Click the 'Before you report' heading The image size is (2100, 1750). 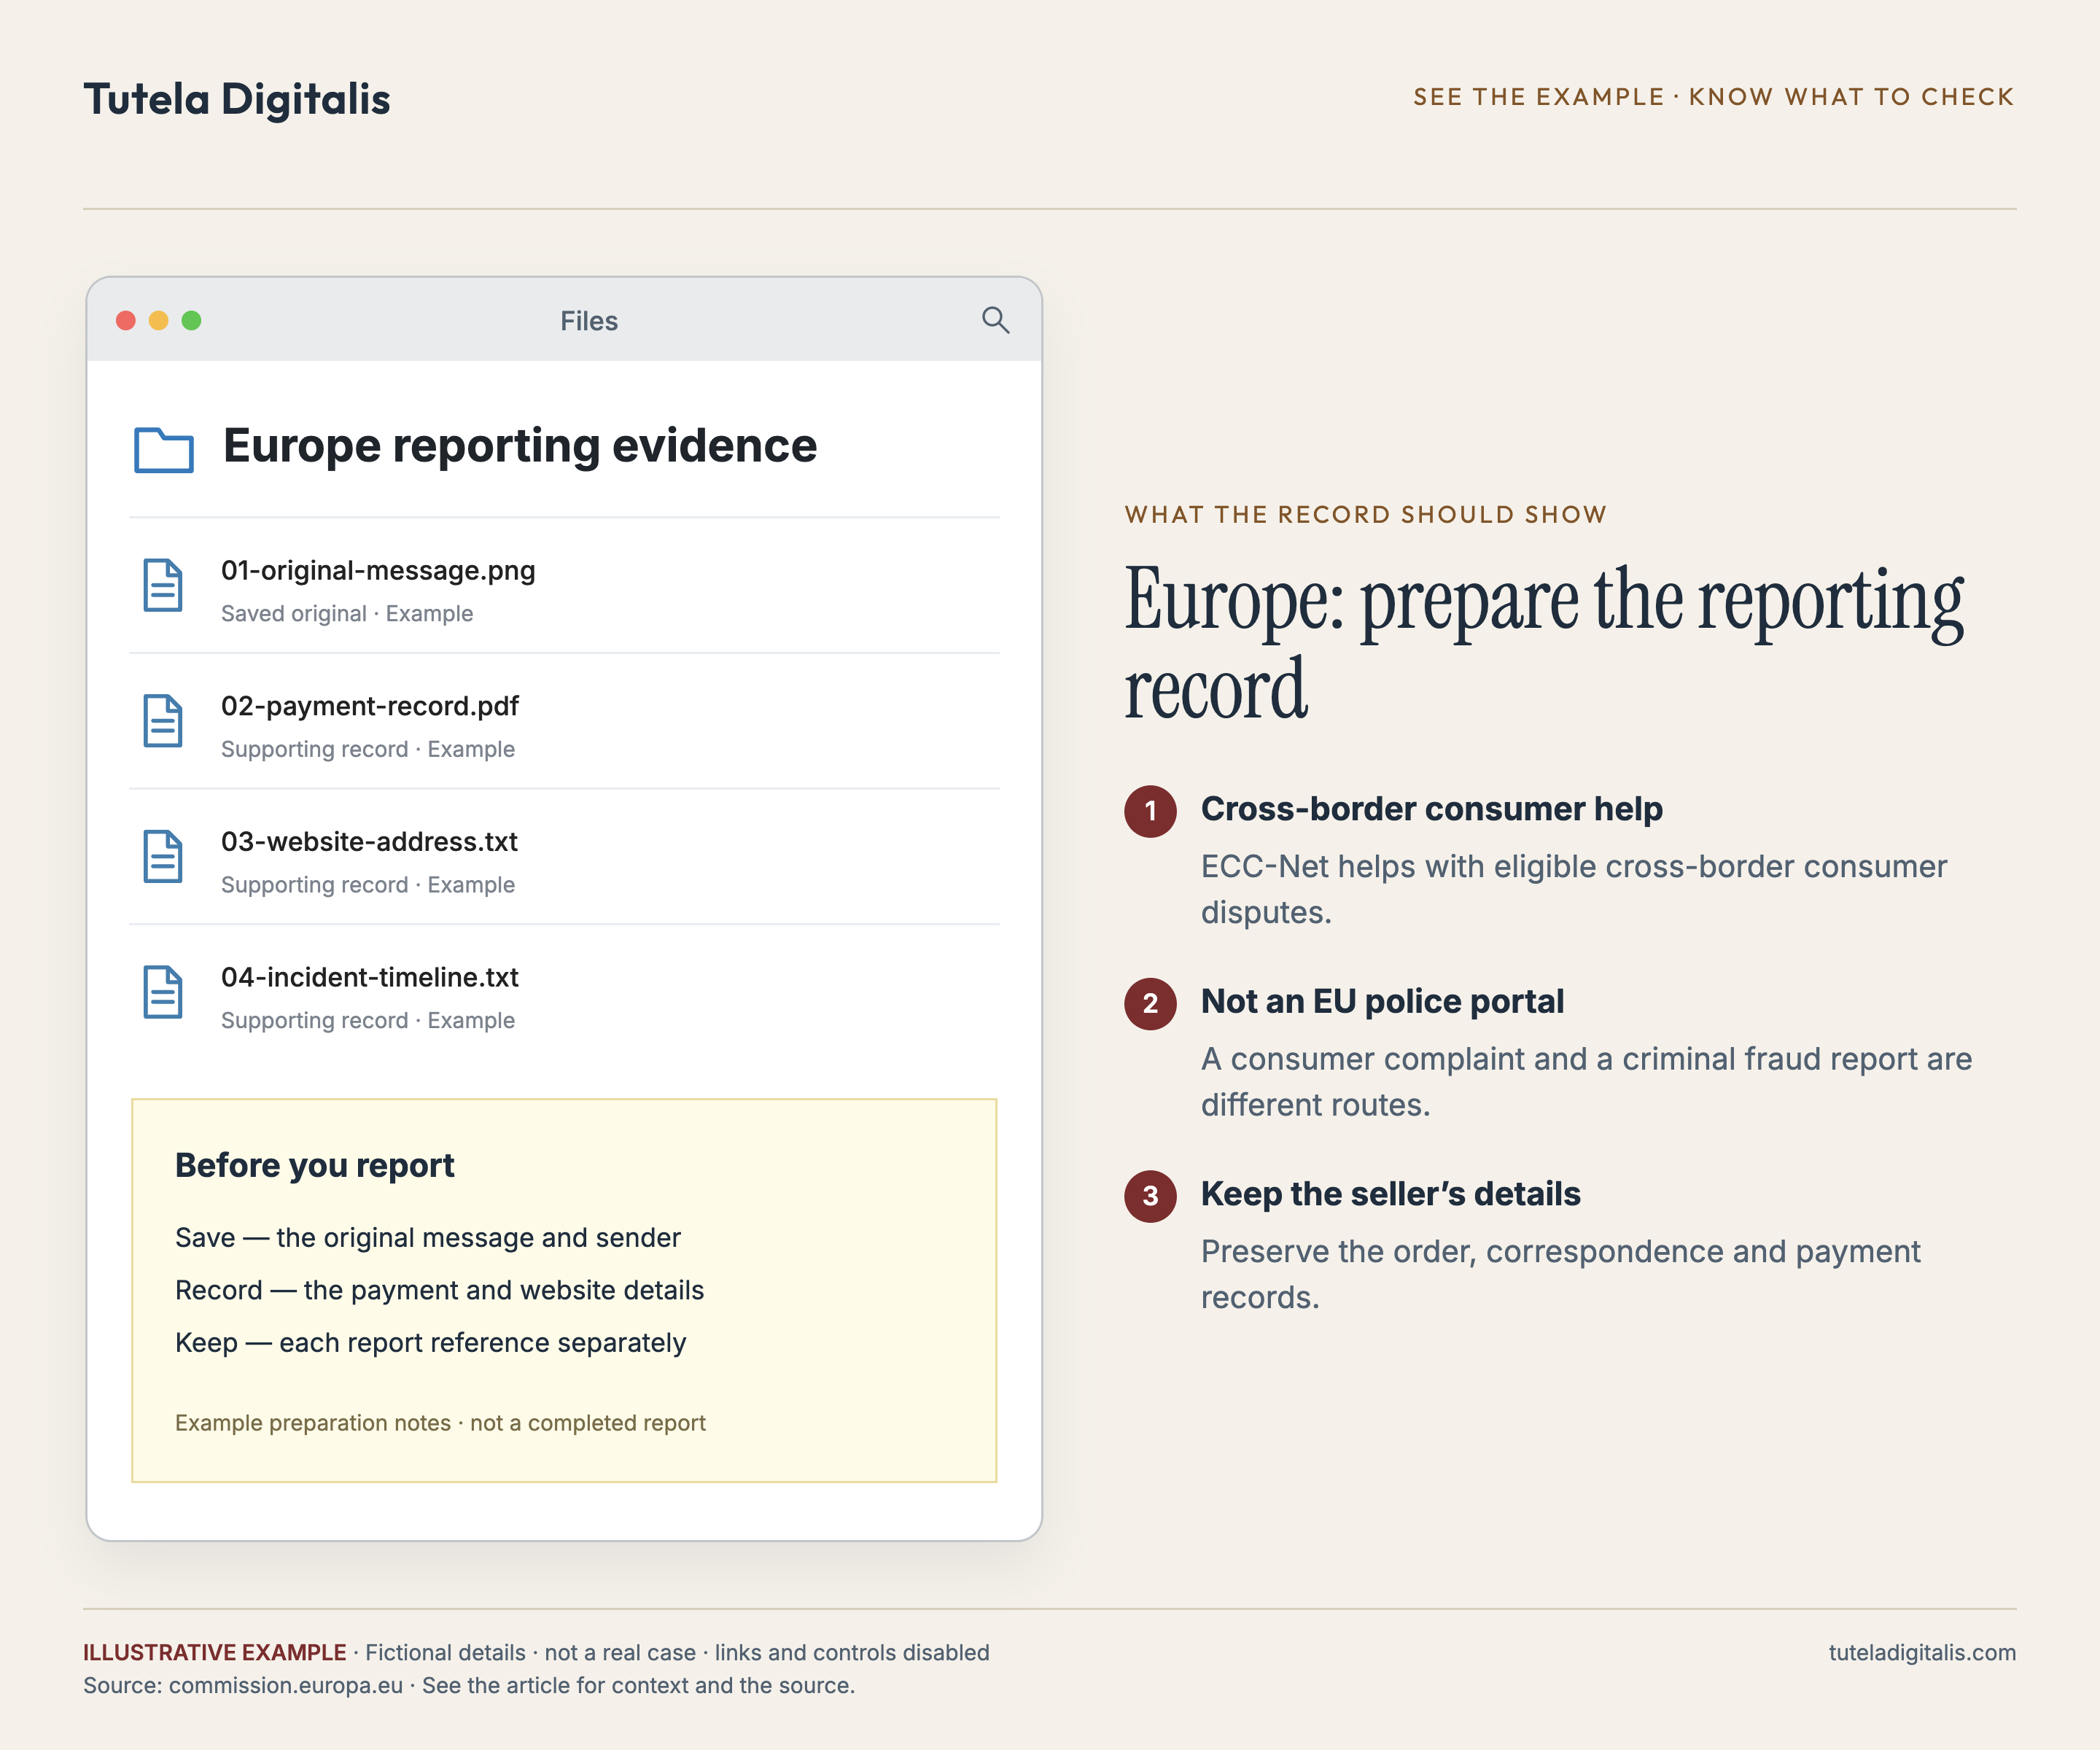(315, 1166)
